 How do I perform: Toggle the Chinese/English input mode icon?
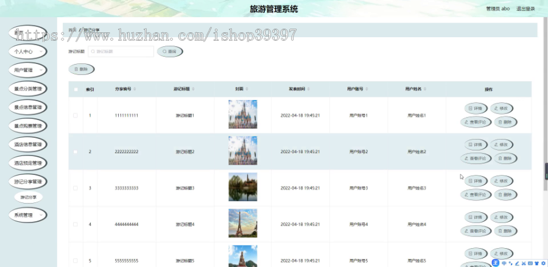point(504,263)
